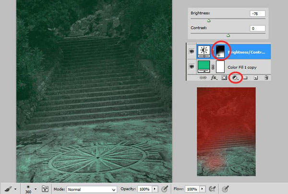
Task: Toggle the brush panel icon
Action: pos(45,189)
